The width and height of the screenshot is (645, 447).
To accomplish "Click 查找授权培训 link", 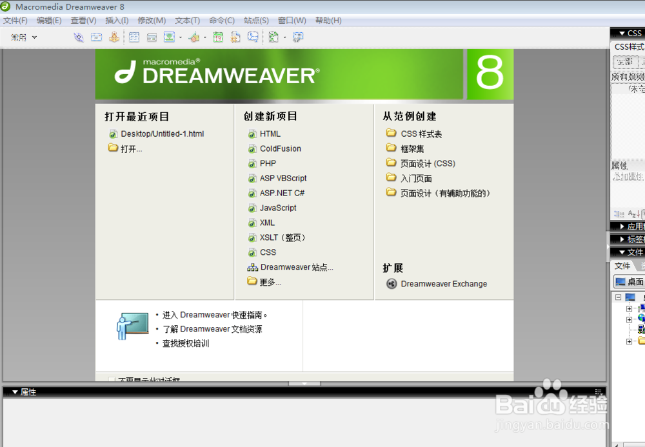I will [x=186, y=343].
